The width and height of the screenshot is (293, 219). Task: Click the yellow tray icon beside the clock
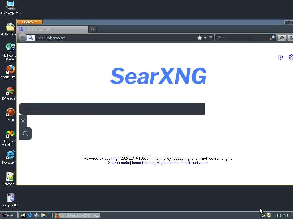[x=269, y=215]
